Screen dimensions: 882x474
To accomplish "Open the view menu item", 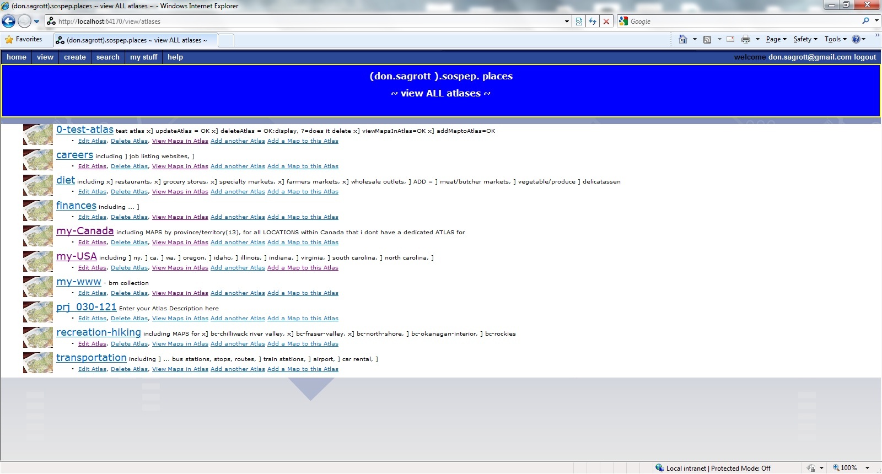I will pos(45,57).
